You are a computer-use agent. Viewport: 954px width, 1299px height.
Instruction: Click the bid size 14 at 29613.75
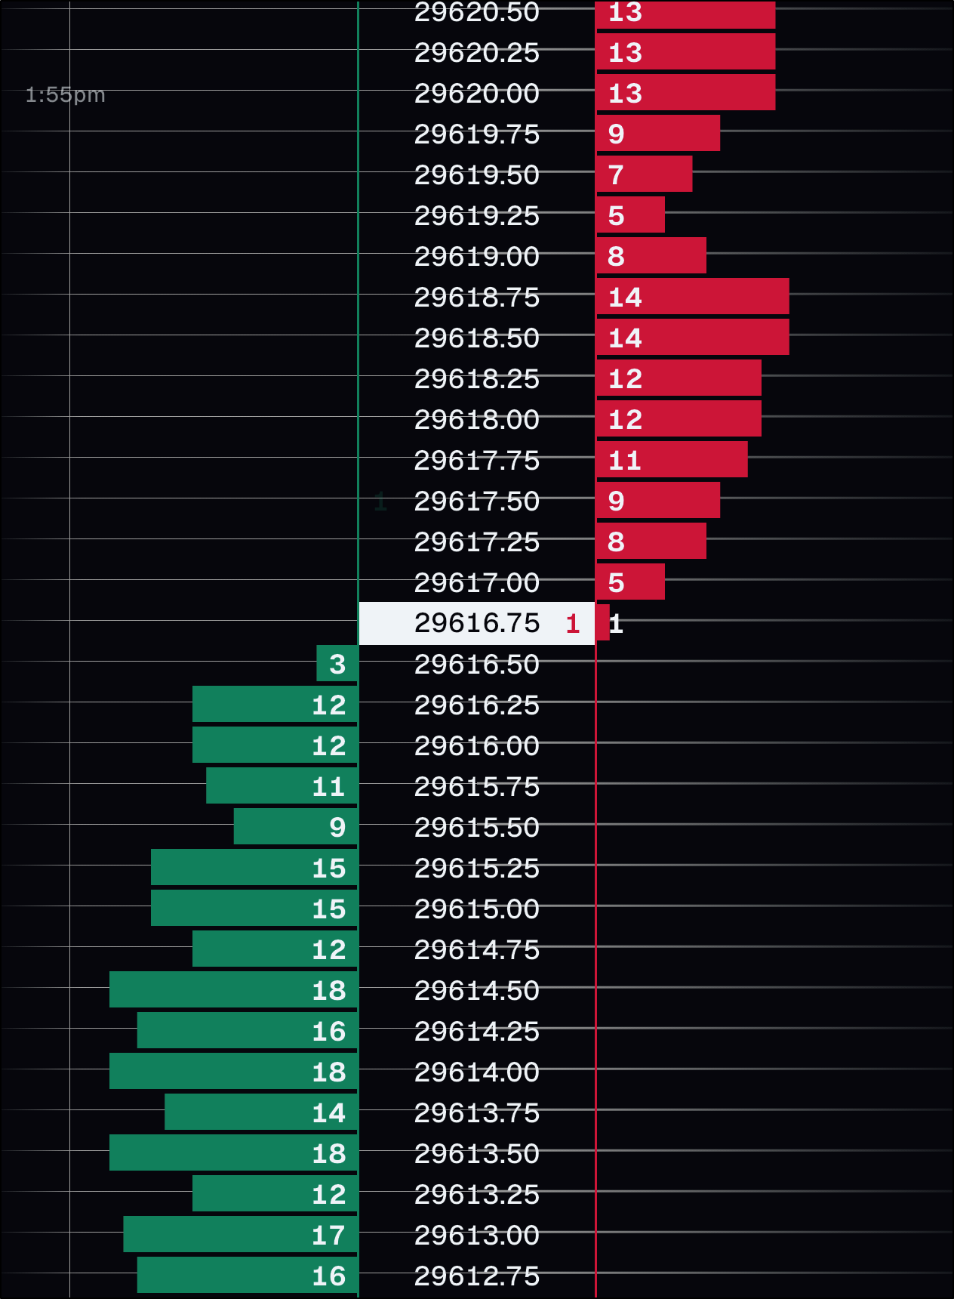pos(329,1112)
